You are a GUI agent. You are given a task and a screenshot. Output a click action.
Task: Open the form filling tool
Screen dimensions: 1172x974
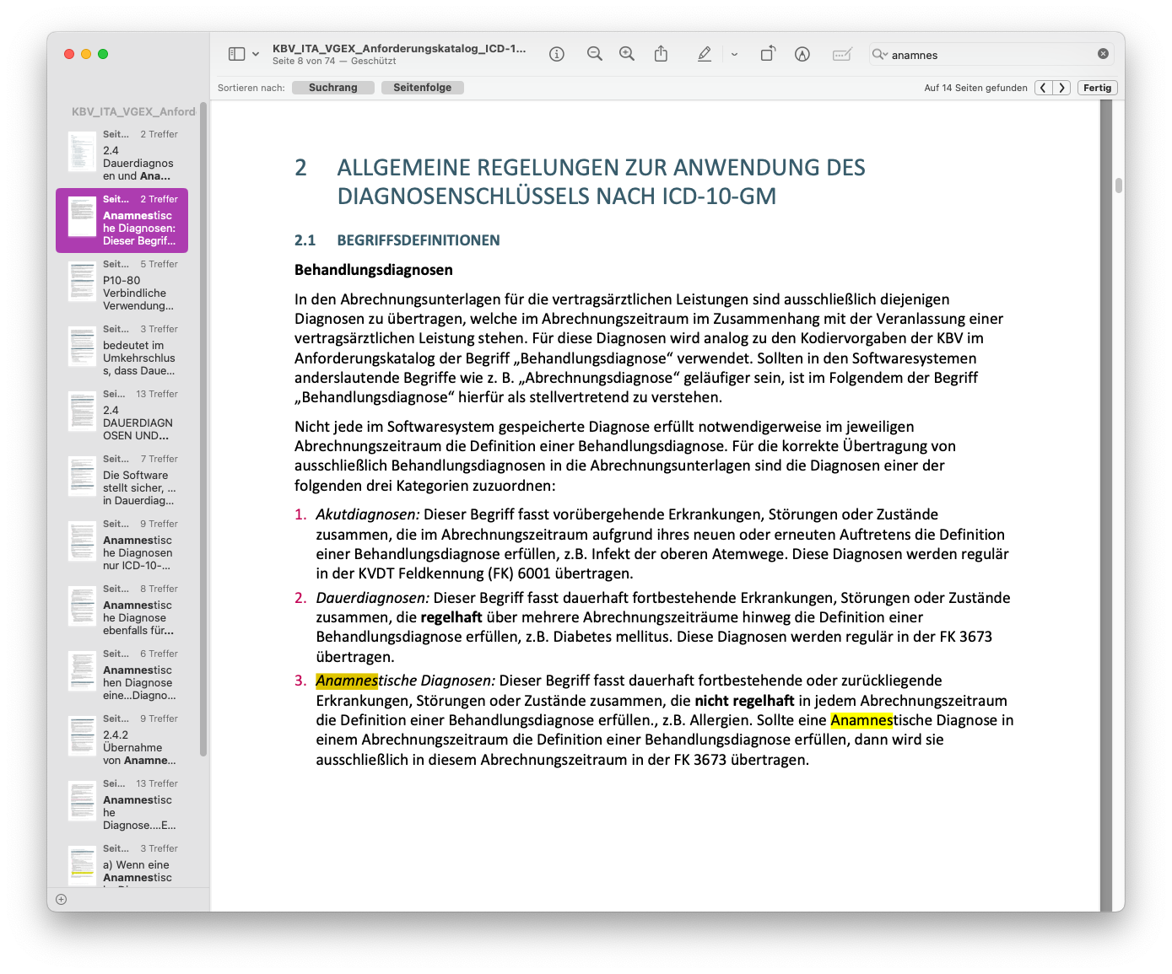tap(842, 54)
